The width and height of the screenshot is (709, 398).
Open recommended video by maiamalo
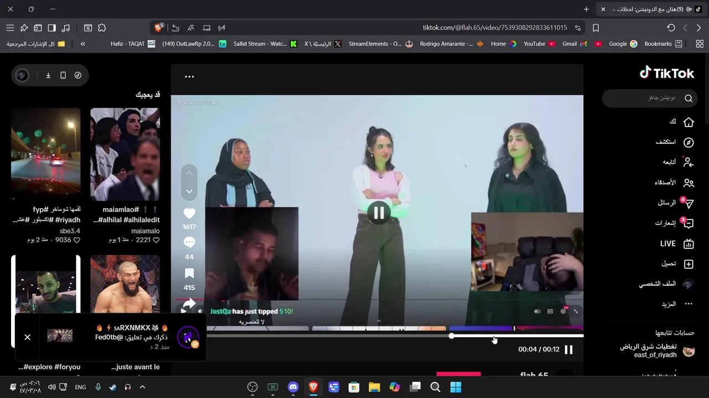coord(125,154)
